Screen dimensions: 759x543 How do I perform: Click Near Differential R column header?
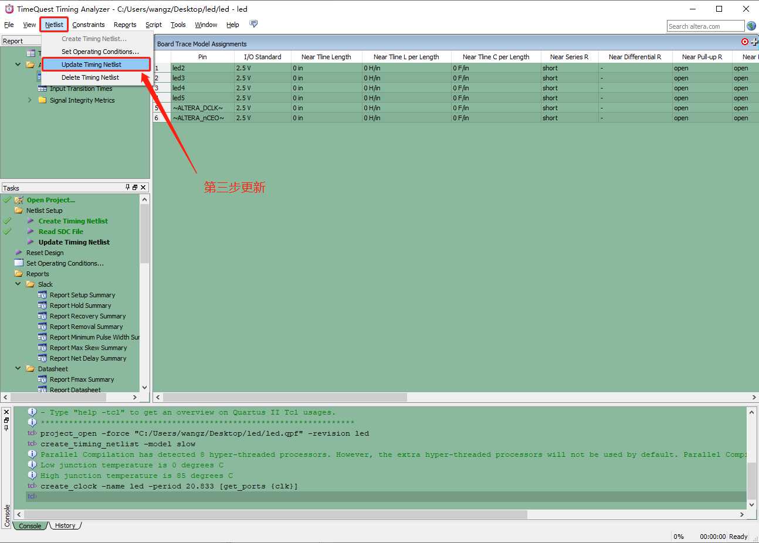(635, 57)
